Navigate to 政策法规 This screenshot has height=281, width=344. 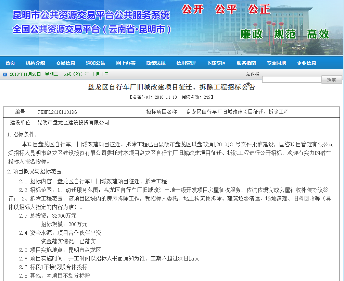click(x=156, y=63)
